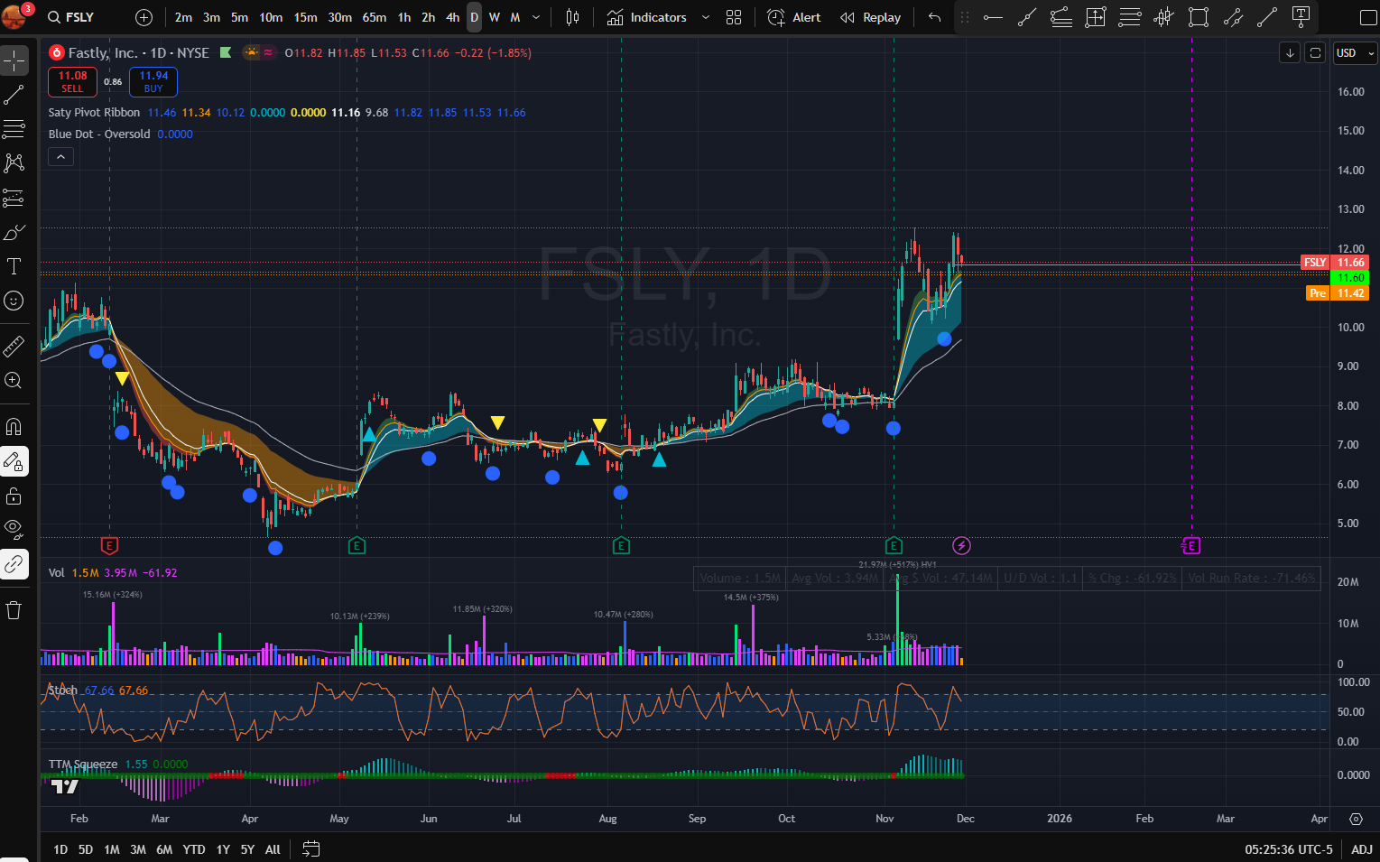The image size is (1380, 862).
Task: Select the text tool in the left sidebar
Action: [14, 266]
